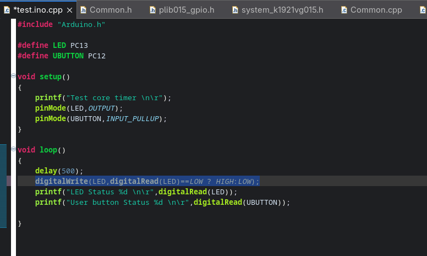The image size is (427, 256).
Task: Click the system_k1921vg015.h file icon
Action: pos(235,10)
